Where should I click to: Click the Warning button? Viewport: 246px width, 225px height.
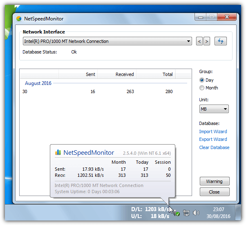[x=215, y=181]
